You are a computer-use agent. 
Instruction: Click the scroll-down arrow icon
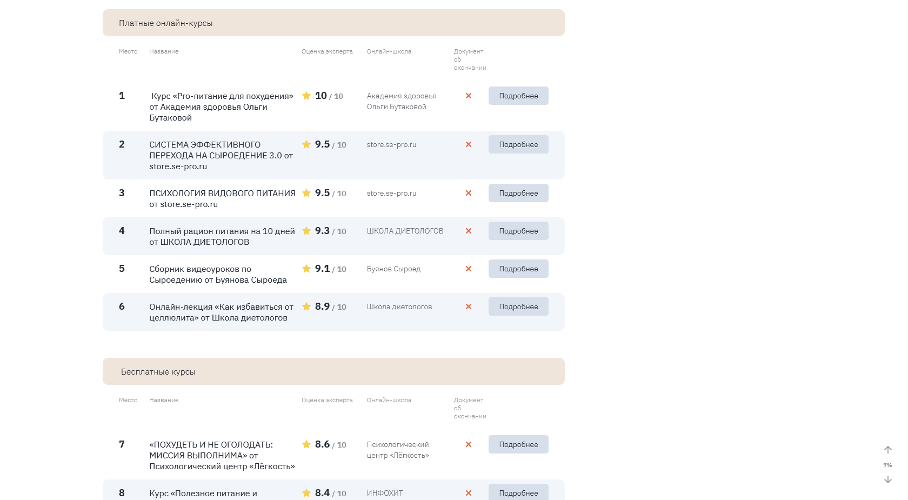tap(887, 479)
